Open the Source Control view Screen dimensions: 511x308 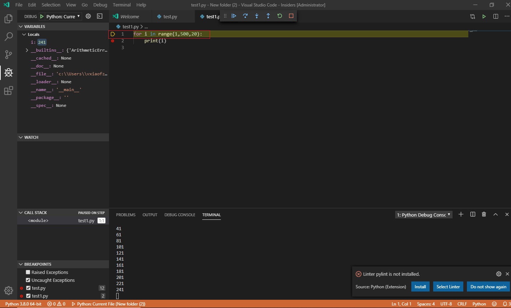(9, 55)
